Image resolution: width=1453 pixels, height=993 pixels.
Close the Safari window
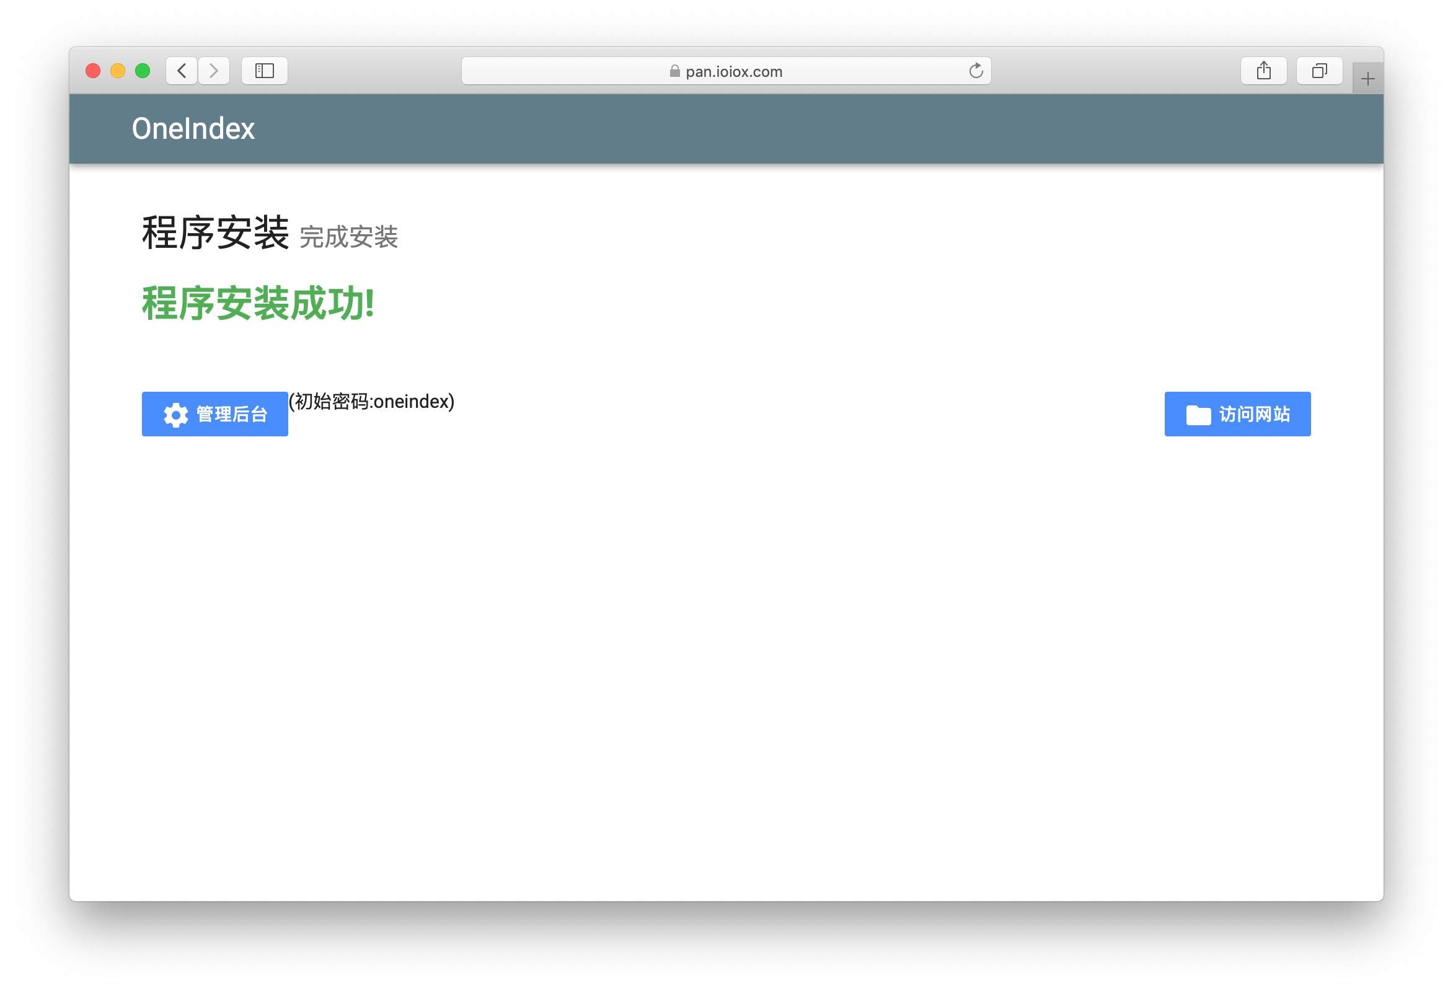pos(93,71)
